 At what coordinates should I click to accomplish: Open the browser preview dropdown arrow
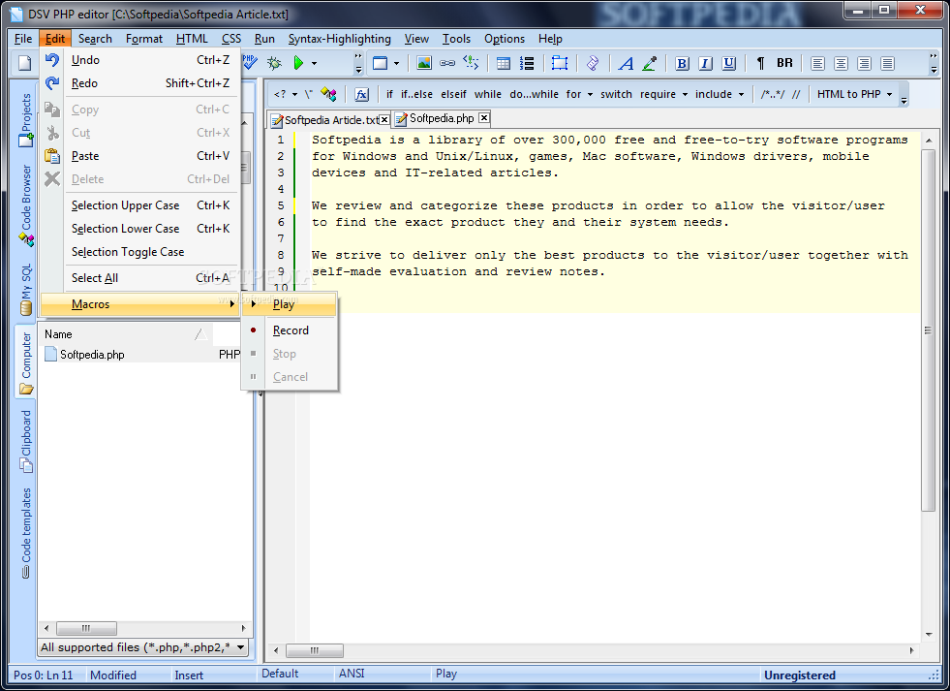(x=396, y=63)
